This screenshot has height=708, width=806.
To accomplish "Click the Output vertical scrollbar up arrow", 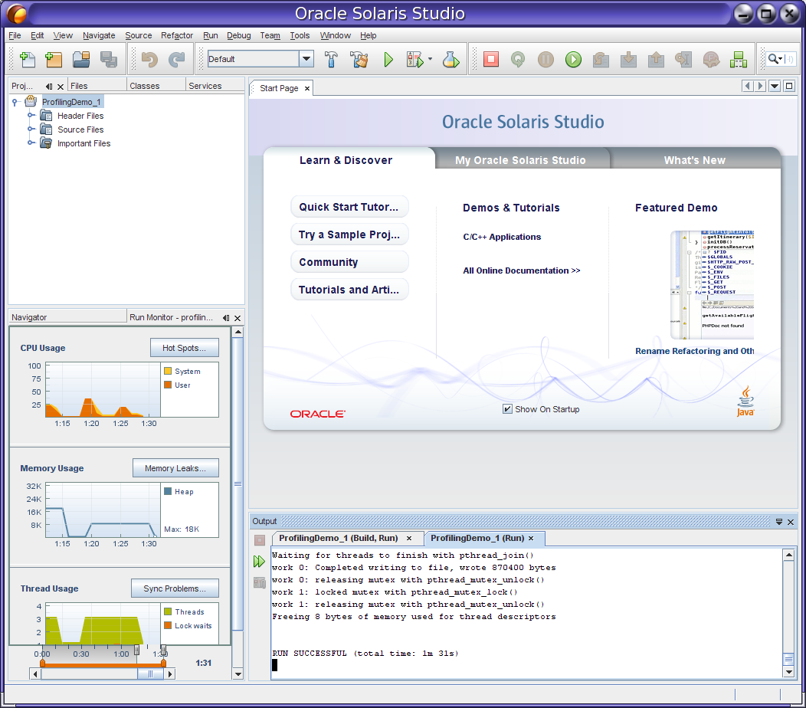I will pos(788,555).
